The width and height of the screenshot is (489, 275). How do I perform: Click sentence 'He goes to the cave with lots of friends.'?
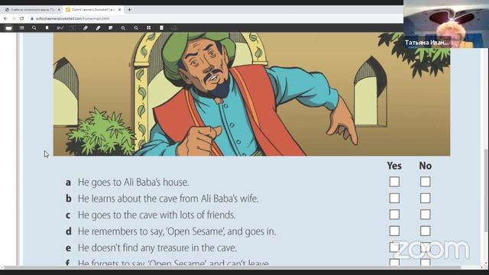pyautogui.click(x=157, y=215)
